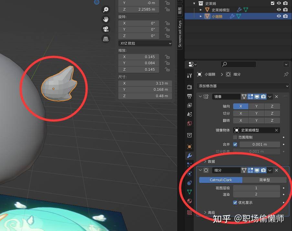This screenshot has height=231, width=292.
Task: Uncheck the 史莱姆 collection exclude checkbox
Action: 273,3
